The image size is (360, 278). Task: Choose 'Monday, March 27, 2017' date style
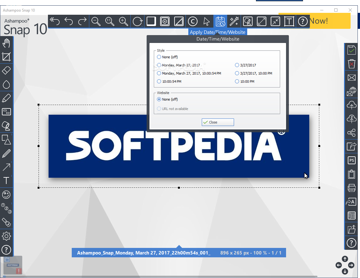[x=159, y=65]
